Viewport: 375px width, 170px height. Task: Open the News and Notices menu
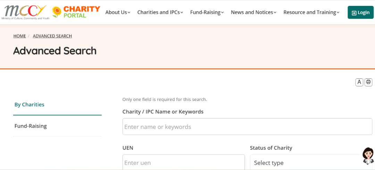[x=253, y=12]
